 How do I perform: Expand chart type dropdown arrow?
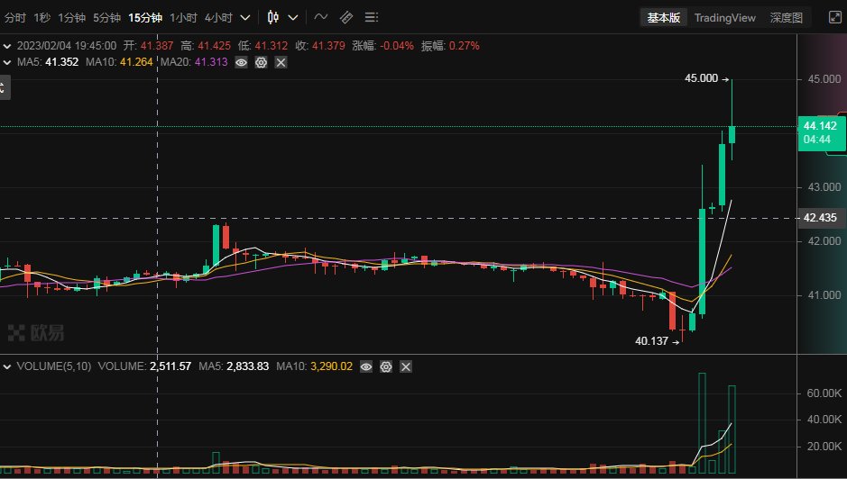(x=293, y=18)
